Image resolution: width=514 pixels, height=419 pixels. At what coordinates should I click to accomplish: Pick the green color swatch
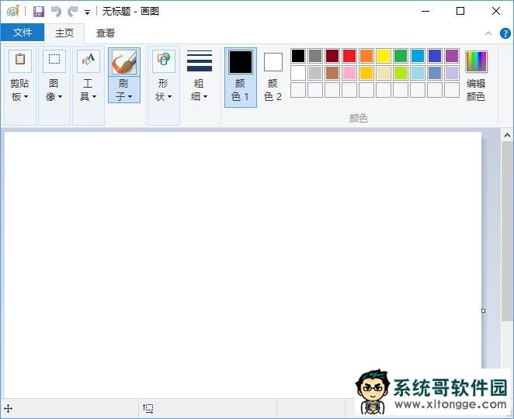click(400, 56)
